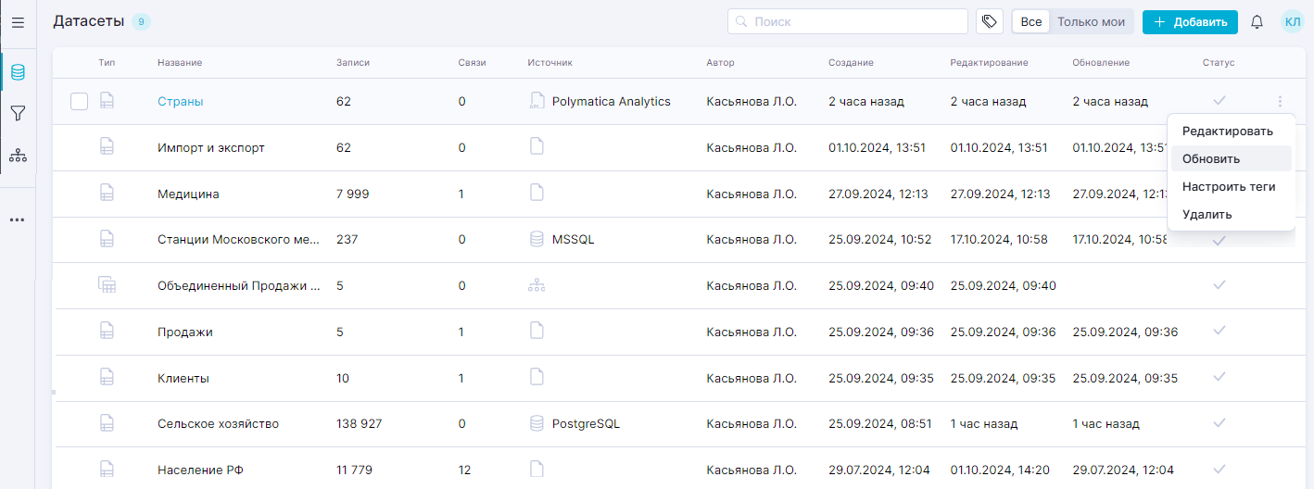This screenshot has width=1314, height=489.
Task: Open the hierarchy diagram icon in sidebar
Action: tap(18, 156)
